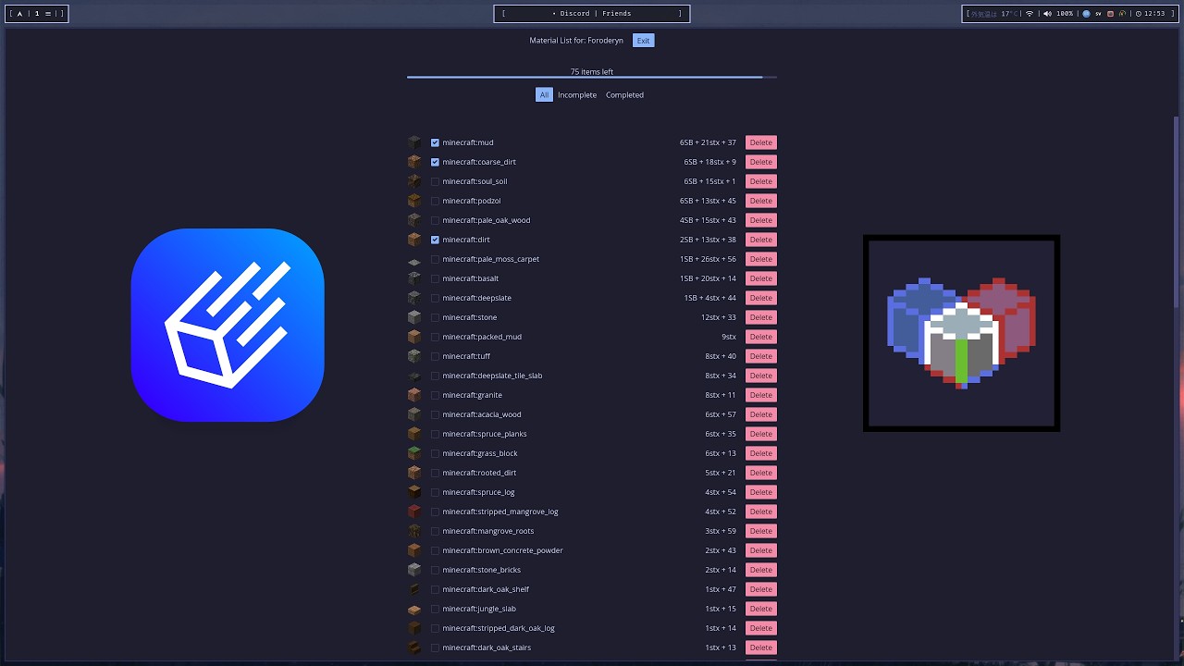Click the dark_oak_stairs block icon

414,647
